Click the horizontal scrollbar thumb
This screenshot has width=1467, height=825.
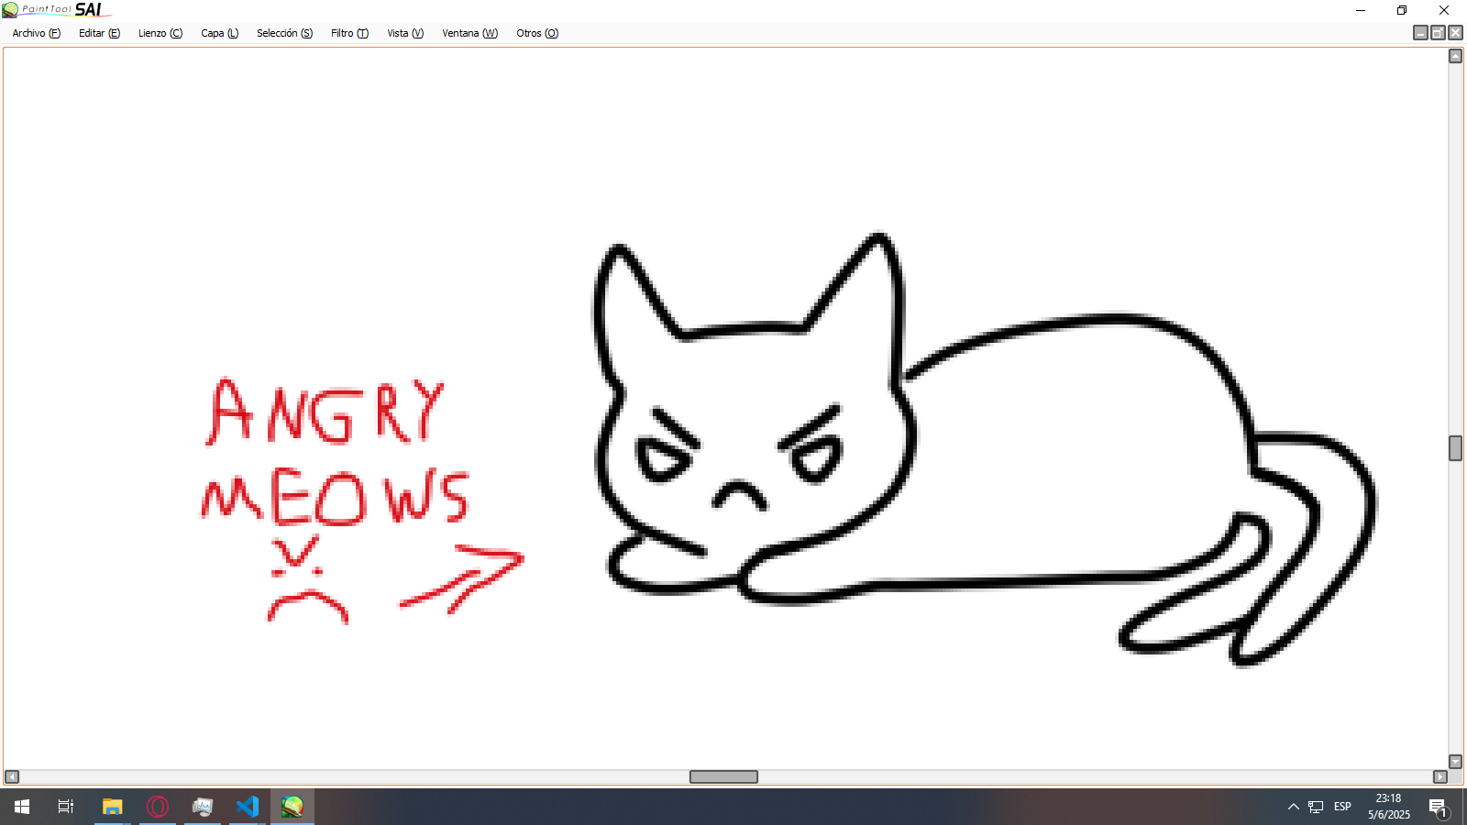point(723,776)
